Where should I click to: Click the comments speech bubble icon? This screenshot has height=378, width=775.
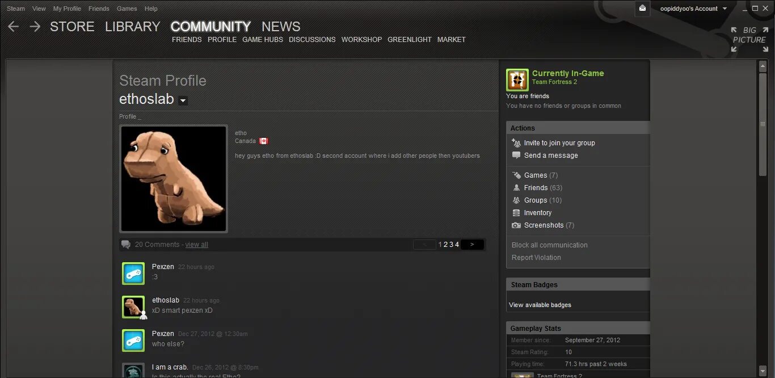(126, 245)
